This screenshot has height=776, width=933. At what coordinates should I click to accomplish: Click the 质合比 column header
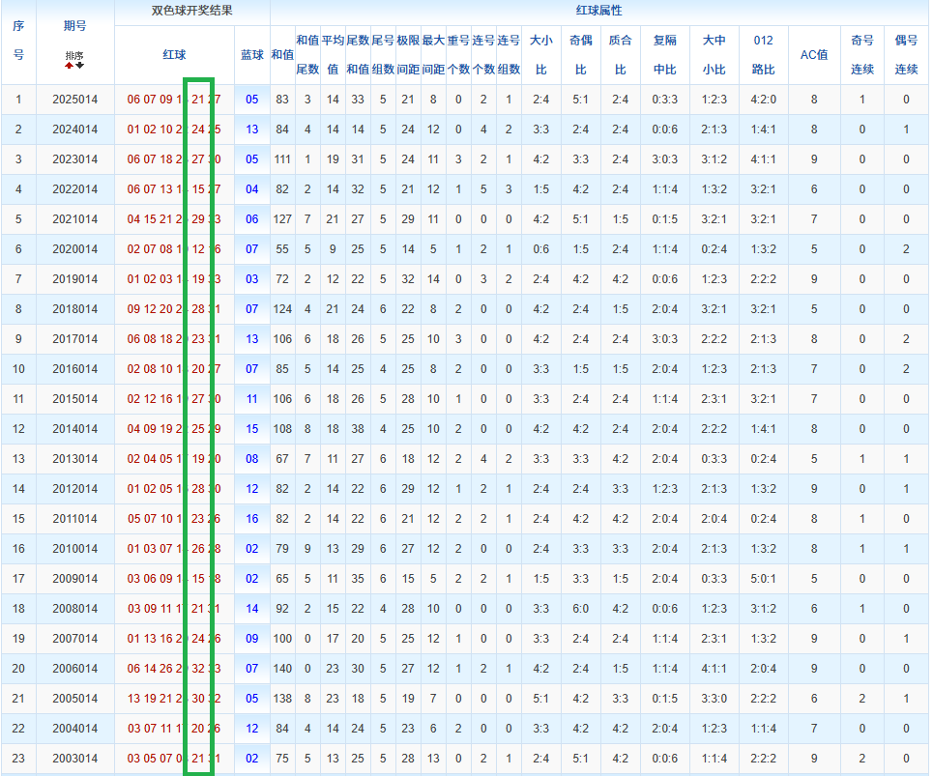point(620,55)
